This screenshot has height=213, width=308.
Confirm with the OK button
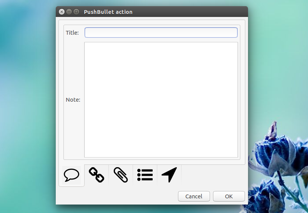[229, 196]
